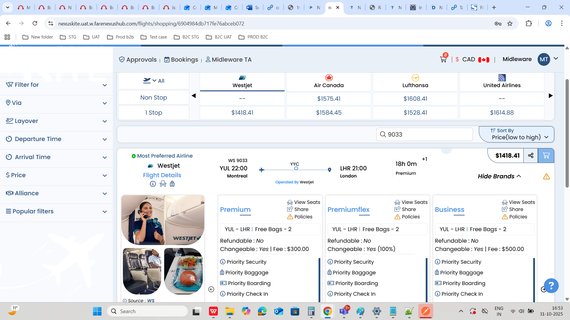
Task: Expand the Departure Time filter
Action: coord(56,139)
